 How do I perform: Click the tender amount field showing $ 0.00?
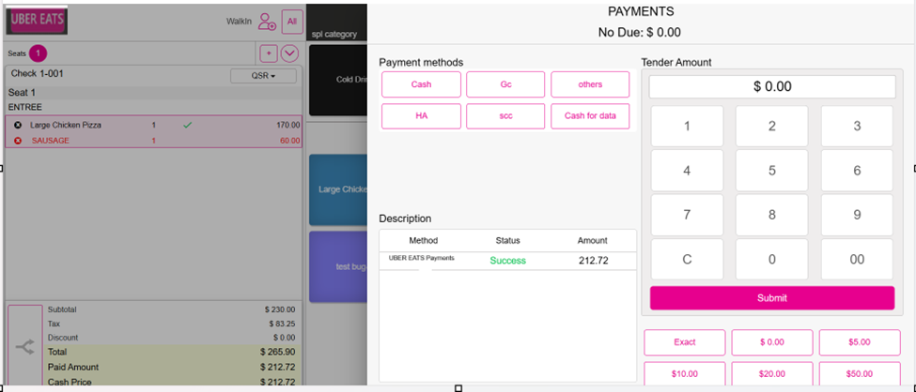point(772,86)
